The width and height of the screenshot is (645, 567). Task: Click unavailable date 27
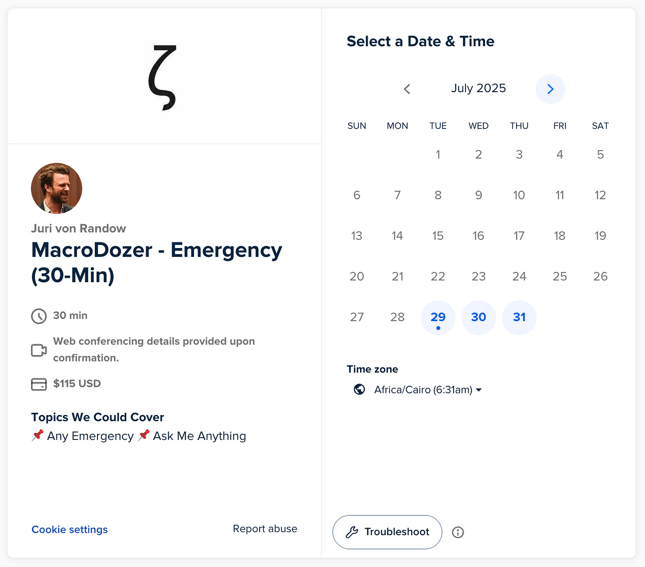357,317
